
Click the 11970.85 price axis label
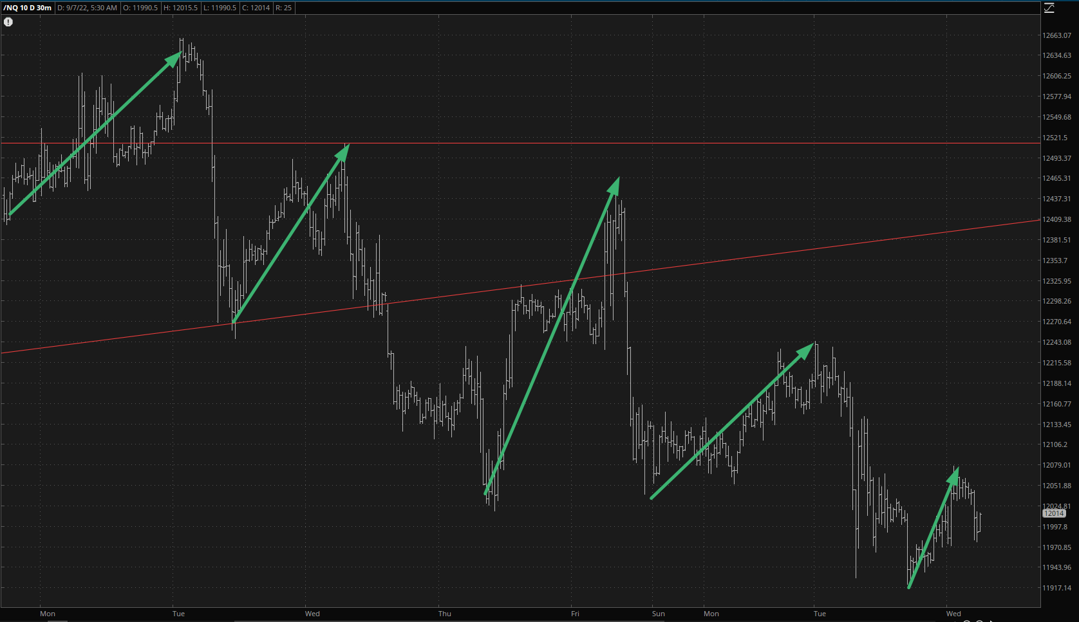coord(1057,547)
